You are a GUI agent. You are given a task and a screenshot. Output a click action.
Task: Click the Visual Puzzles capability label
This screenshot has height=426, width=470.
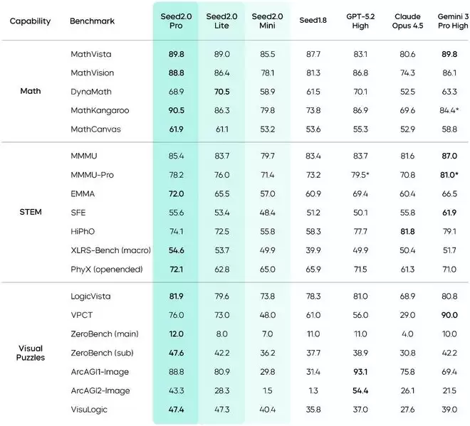click(x=30, y=353)
